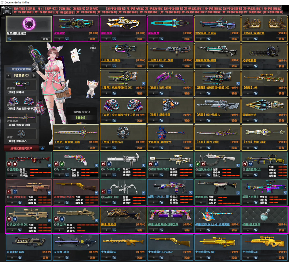Click the lock icon on 九命猫复活特效 card
Image resolution: width=289 pixels, height=262 pixels.
point(9,39)
